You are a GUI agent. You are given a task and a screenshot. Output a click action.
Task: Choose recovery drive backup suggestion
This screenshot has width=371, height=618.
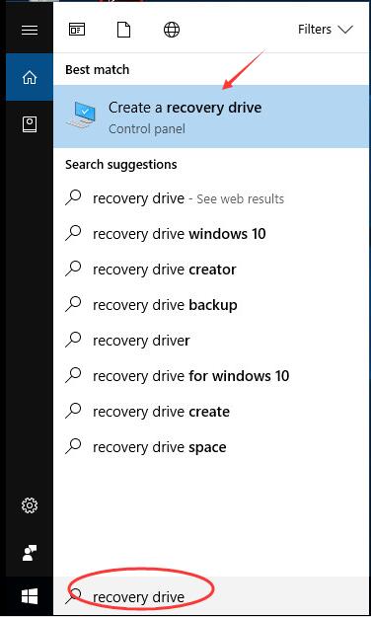(211, 305)
